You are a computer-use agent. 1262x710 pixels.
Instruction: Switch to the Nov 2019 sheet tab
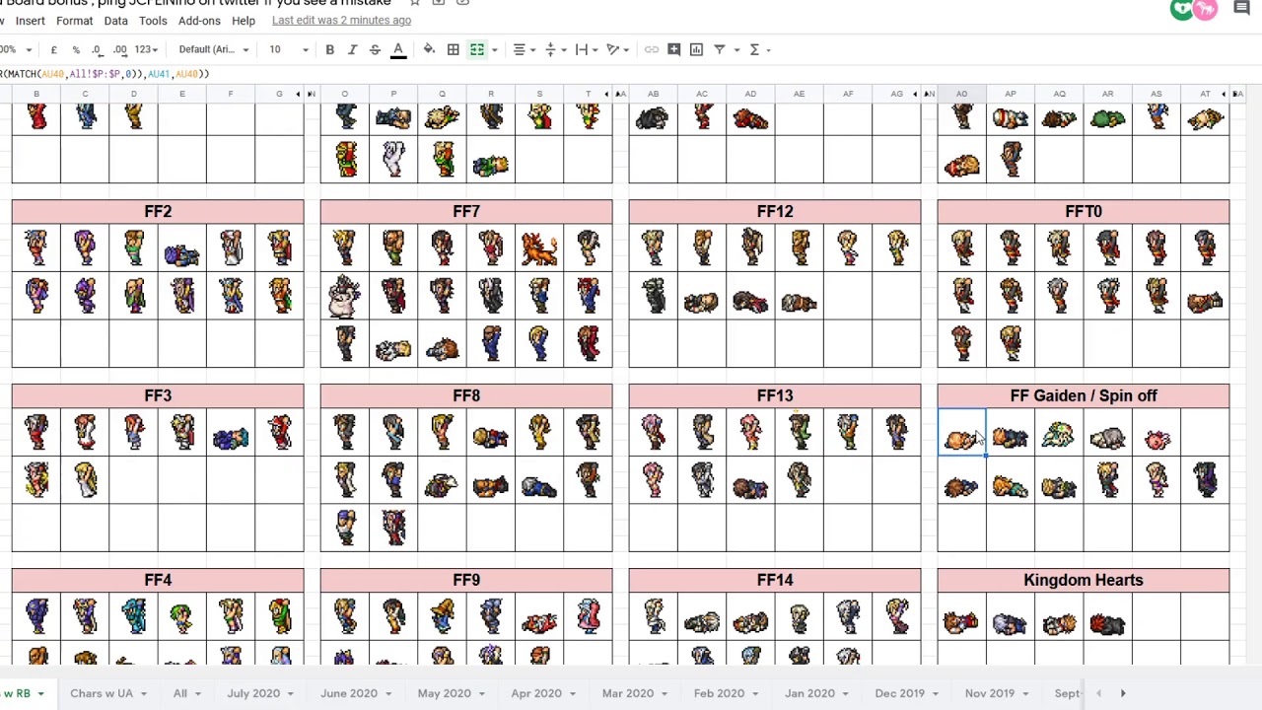990,693
